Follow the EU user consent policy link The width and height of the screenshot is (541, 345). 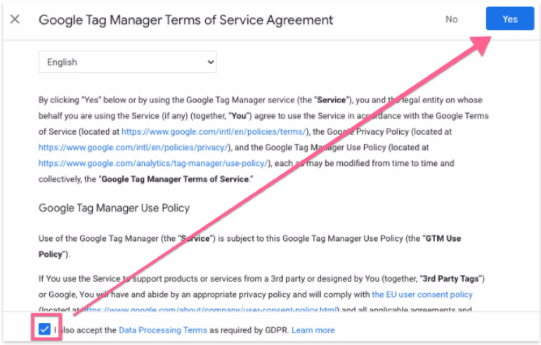[x=422, y=294]
